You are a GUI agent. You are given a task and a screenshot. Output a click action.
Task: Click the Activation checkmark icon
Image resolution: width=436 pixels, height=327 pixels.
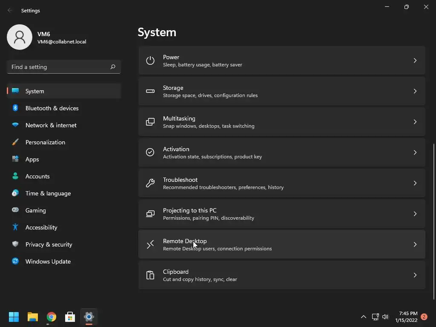click(150, 152)
